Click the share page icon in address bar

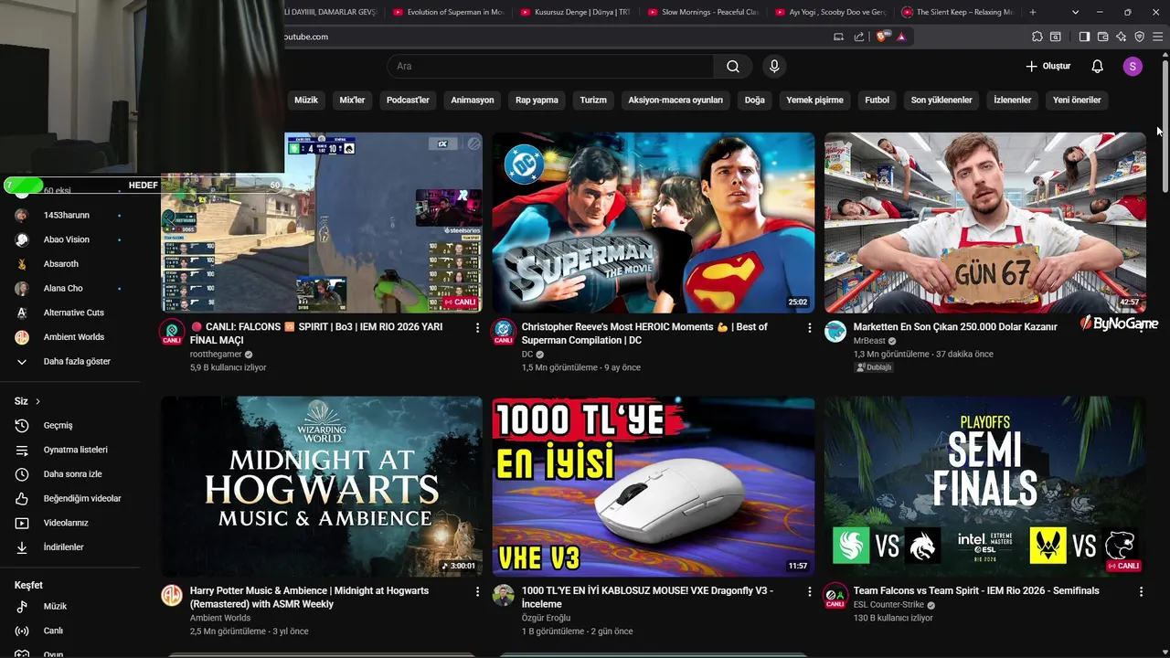coord(858,37)
